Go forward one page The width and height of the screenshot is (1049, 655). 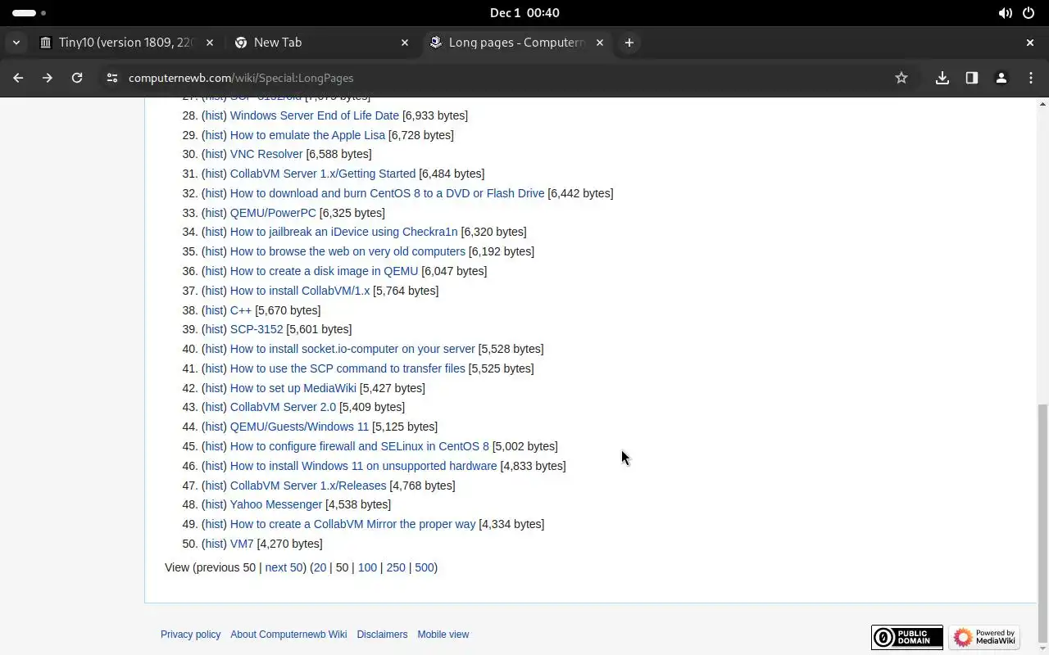[x=48, y=78]
